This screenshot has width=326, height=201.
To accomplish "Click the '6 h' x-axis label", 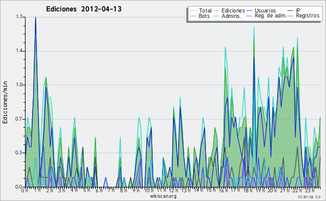I will (99, 191).
